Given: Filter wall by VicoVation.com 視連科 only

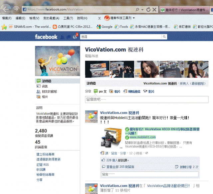Looking at the screenshot, I should pyautogui.click(x=160, y=83).
